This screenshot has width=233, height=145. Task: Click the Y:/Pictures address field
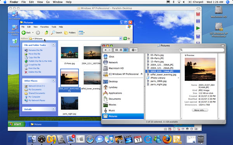(74, 38)
